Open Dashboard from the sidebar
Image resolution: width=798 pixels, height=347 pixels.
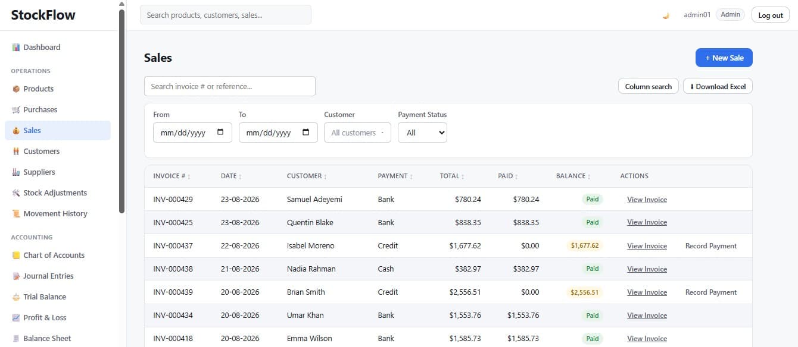click(x=58, y=48)
